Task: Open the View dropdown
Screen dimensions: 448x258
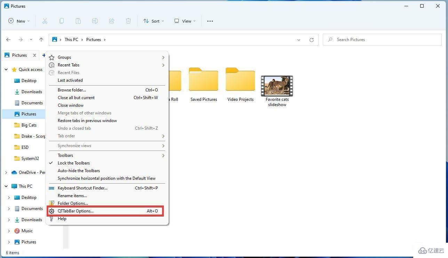Action: click(185, 21)
